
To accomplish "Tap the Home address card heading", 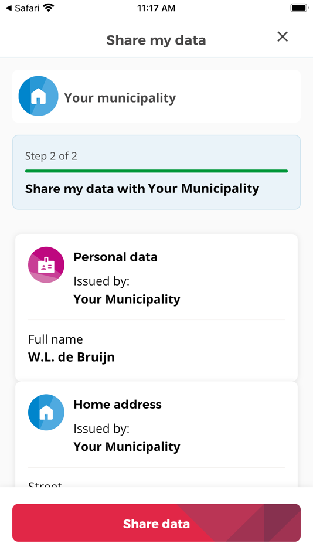I will tap(118, 404).
